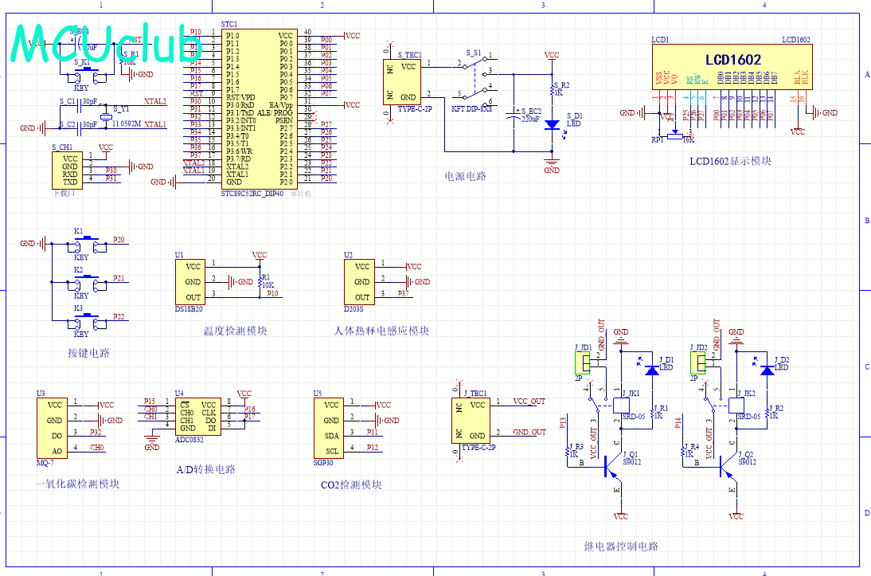Select the J_TEC1 TYPE-C-2P output connector

pos(471,421)
